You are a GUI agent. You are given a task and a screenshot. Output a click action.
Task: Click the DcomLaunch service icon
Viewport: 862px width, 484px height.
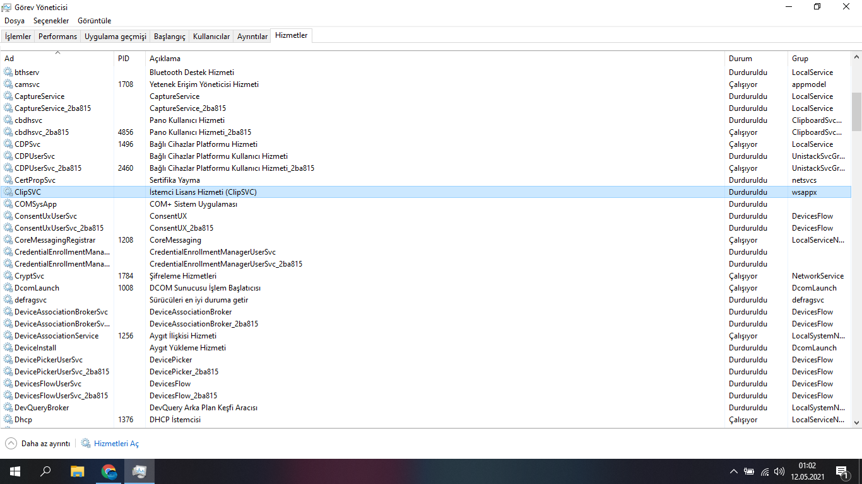[8, 288]
